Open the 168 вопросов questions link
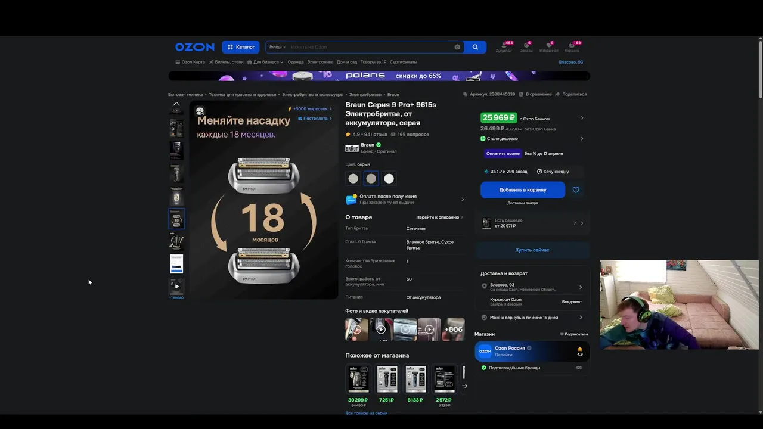The image size is (763, 429). coord(410,135)
